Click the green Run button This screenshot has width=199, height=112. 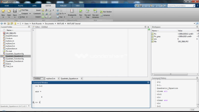81,11
